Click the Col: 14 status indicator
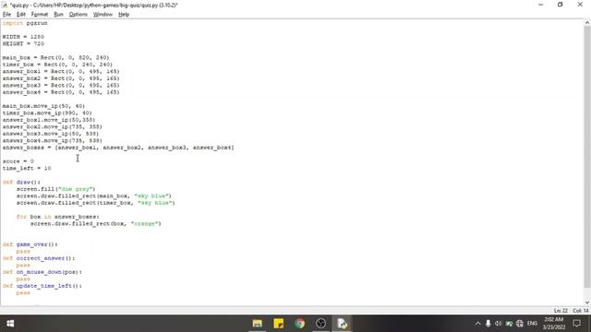The height and width of the screenshot is (332, 591). click(x=581, y=311)
